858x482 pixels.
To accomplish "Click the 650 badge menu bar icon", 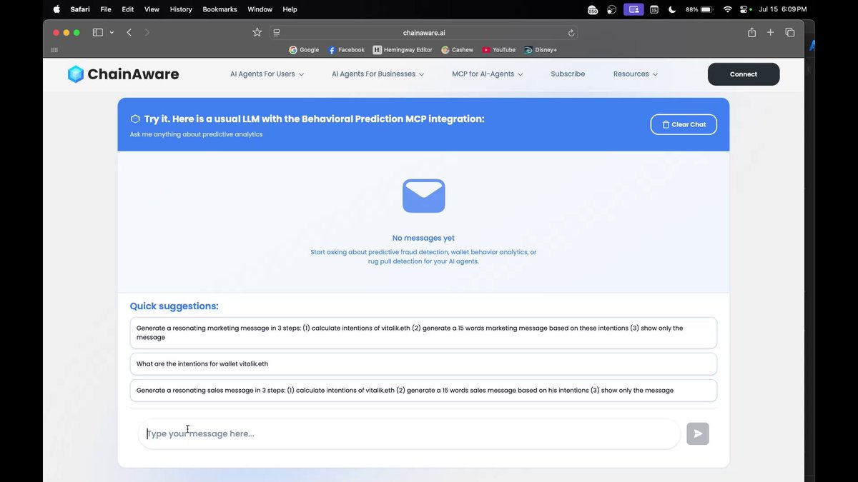I will click(x=593, y=9).
